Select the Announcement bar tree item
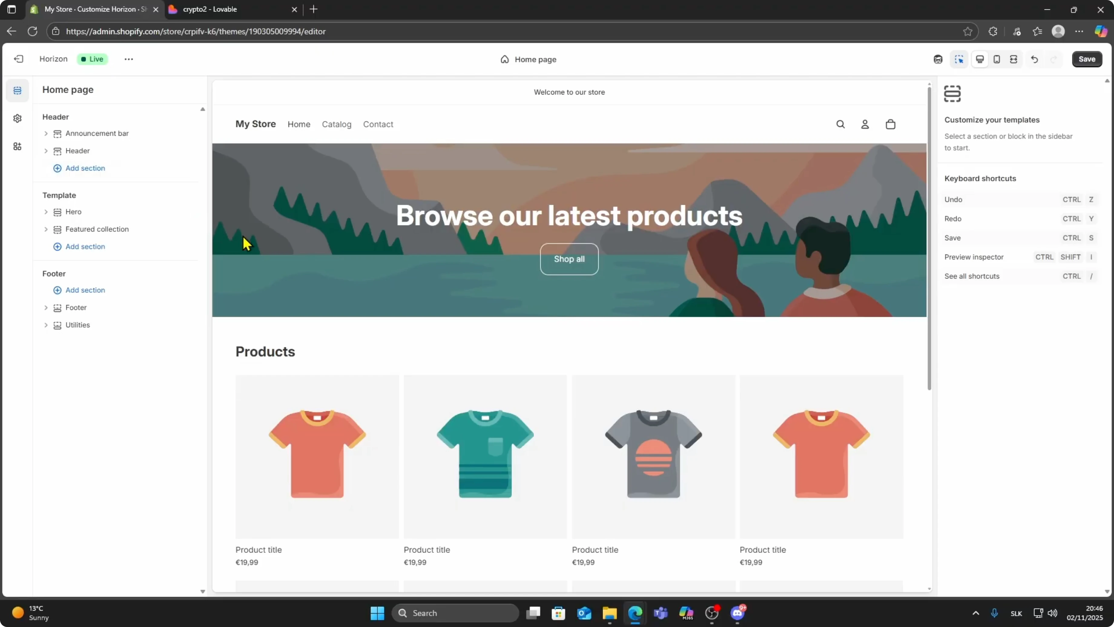Viewport: 1114px width, 627px height. click(x=97, y=133)
